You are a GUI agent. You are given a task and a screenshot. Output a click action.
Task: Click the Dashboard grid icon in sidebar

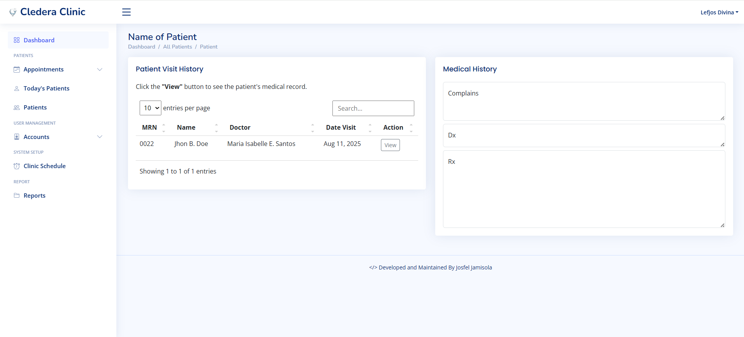point(17,40)
